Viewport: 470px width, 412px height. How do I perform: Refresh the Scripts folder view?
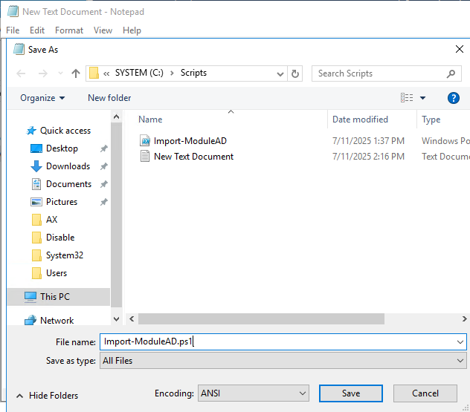[x=295, y=73]
